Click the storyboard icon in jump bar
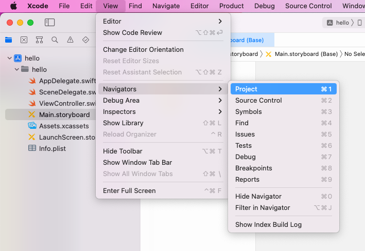 coord(269,54)
